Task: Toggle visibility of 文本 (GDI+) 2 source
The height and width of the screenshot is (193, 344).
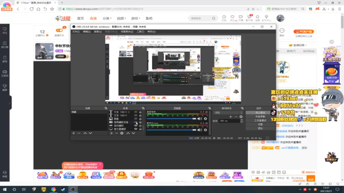Action: click(x=136, y=112)
